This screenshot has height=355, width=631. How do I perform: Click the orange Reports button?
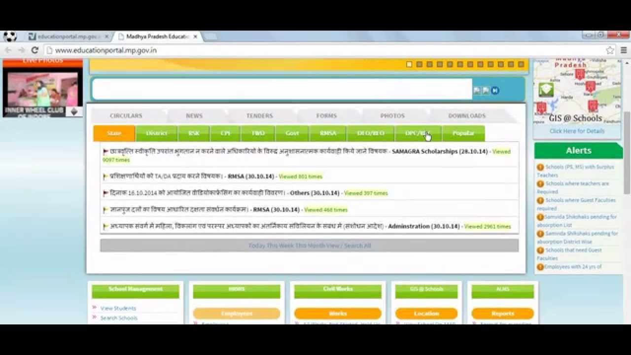[503, 314]
